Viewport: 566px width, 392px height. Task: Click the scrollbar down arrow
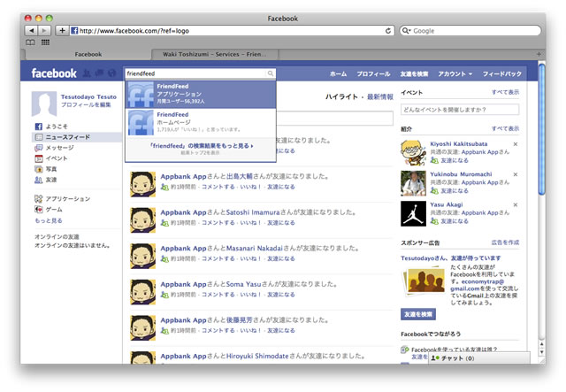coord(541,352)
